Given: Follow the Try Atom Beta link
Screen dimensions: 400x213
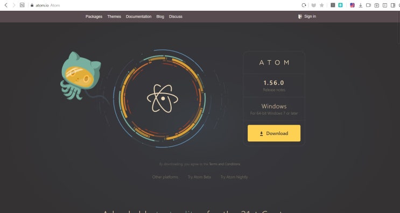Looking at the screenshot, I should [x=199, y=177].
